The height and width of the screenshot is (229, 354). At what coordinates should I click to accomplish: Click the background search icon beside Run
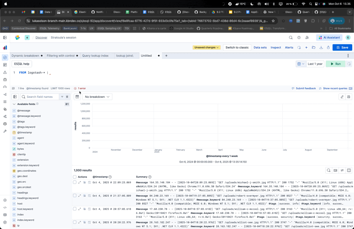click(x=349, y=64)
